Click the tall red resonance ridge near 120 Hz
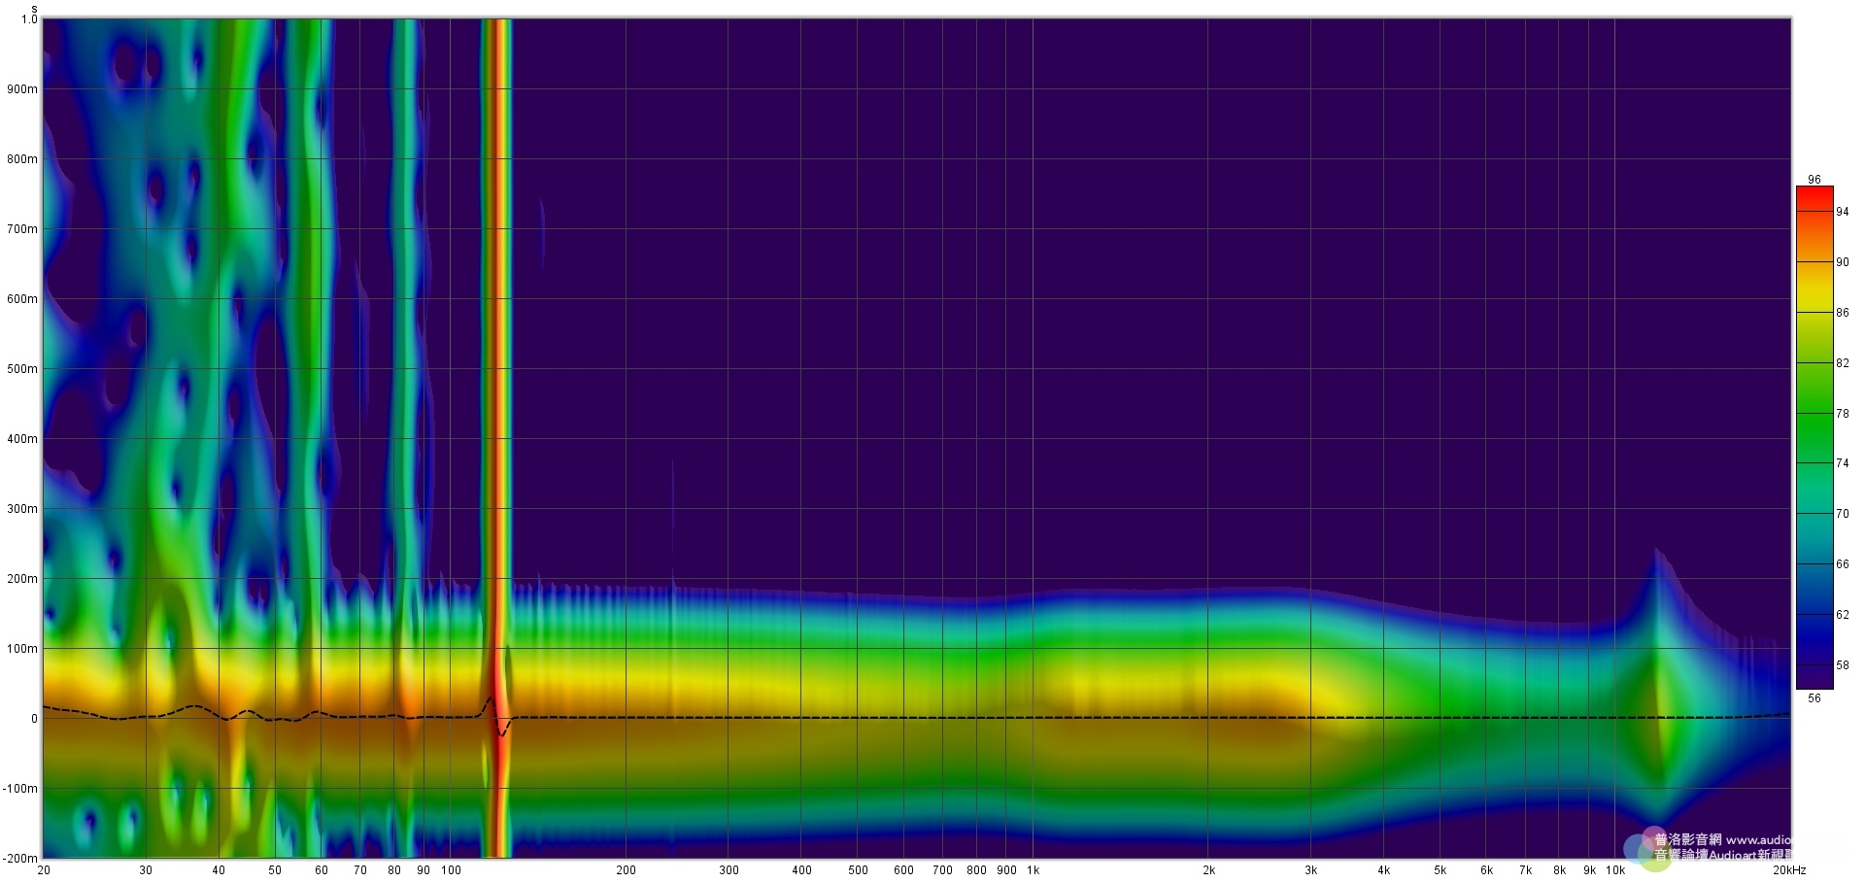The image size is (1865, 883). click(497, 438)
